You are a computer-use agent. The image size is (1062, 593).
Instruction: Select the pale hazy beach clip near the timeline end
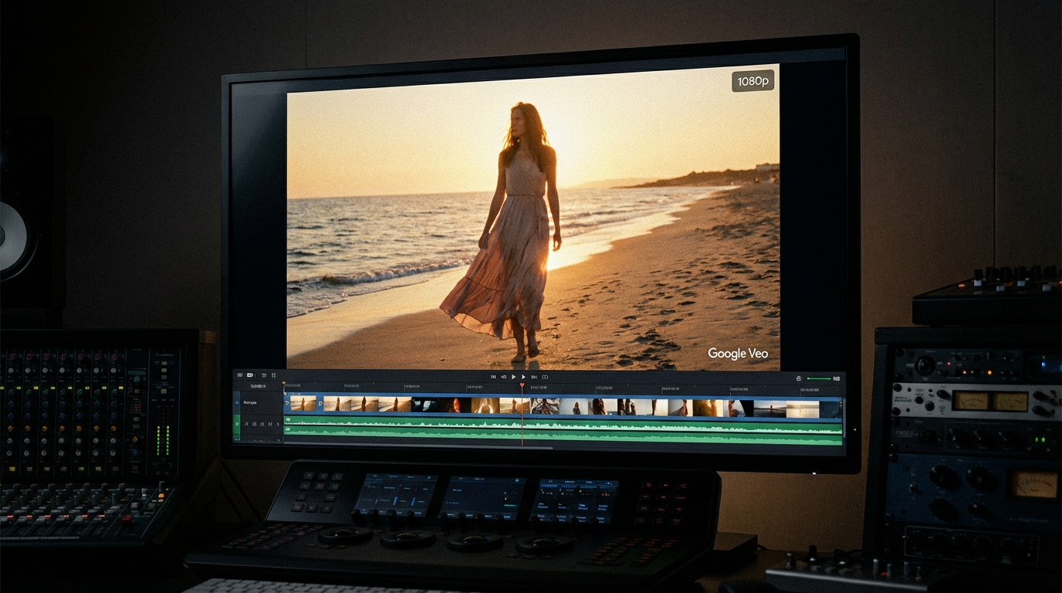point(803,409)
